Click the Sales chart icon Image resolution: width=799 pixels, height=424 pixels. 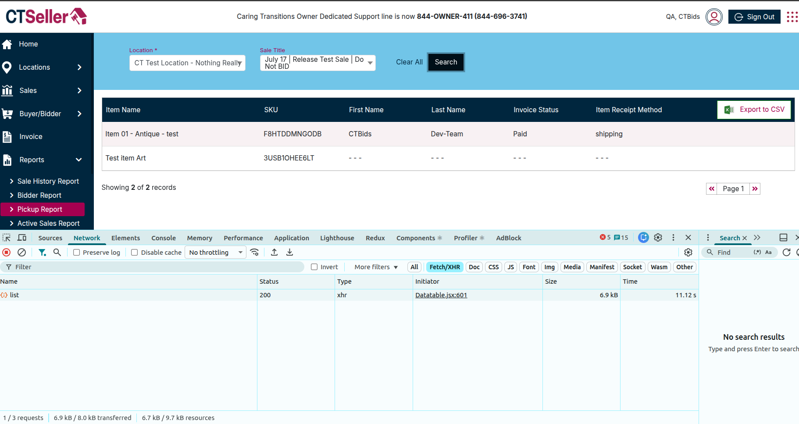(x=7, y=90)
